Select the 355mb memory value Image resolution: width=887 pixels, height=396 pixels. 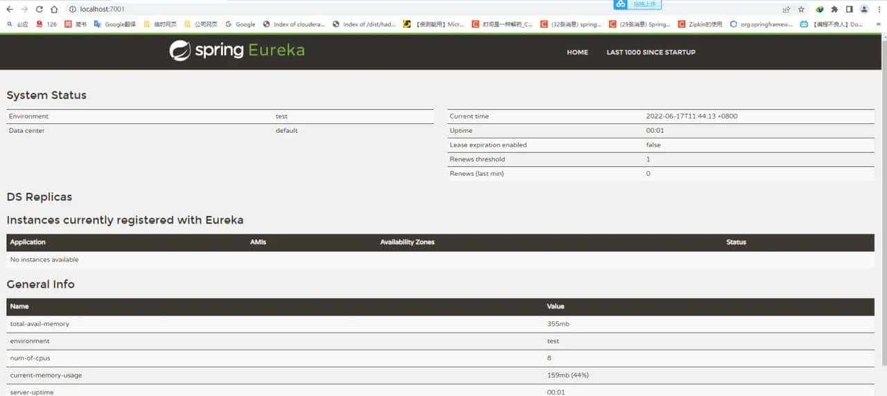[559, 324]
